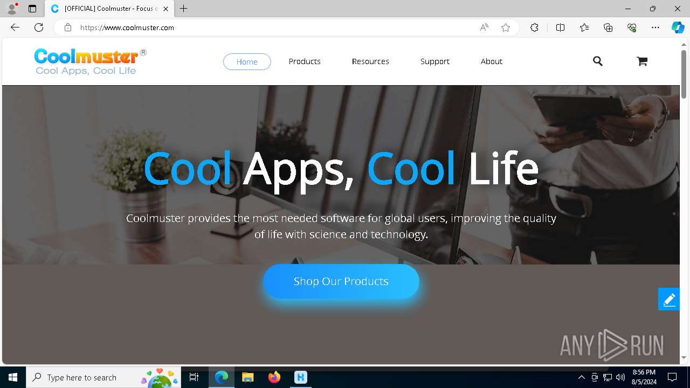Click the page vertical scrollbar thumb

pyautogui.click(x=684, y=74)
